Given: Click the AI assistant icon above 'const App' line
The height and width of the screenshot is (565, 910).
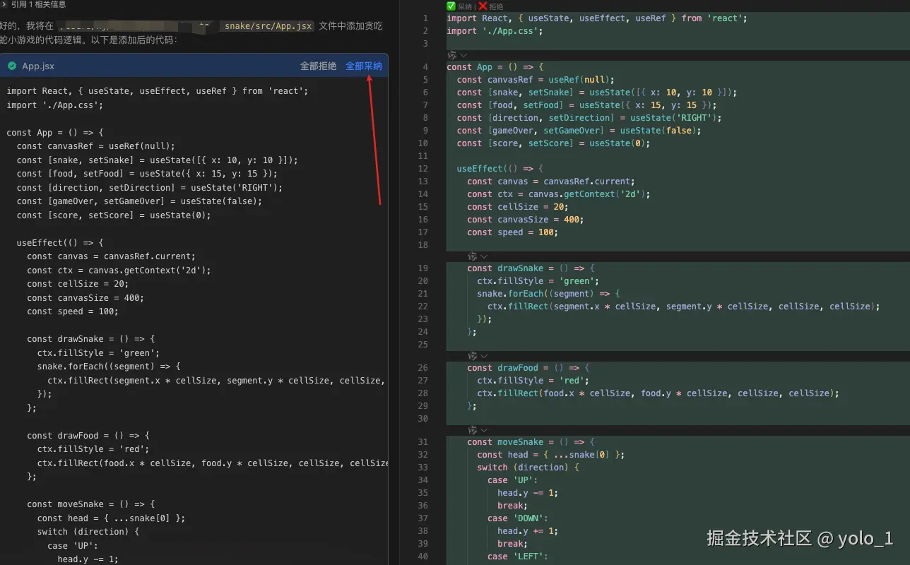Looking at the screenshot, I should click(x=452, y=55).
